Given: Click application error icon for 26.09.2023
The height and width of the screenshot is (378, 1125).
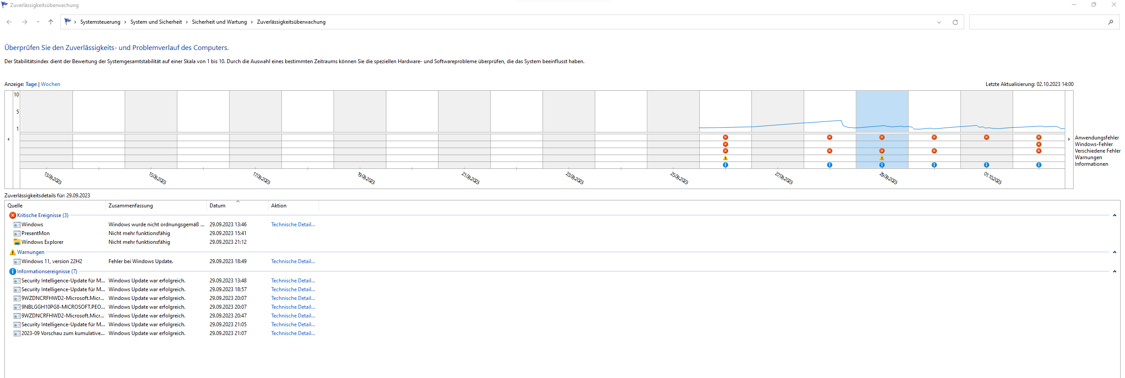Looking at the screenshot, I should pyautogui.click(x=726, y=137).
